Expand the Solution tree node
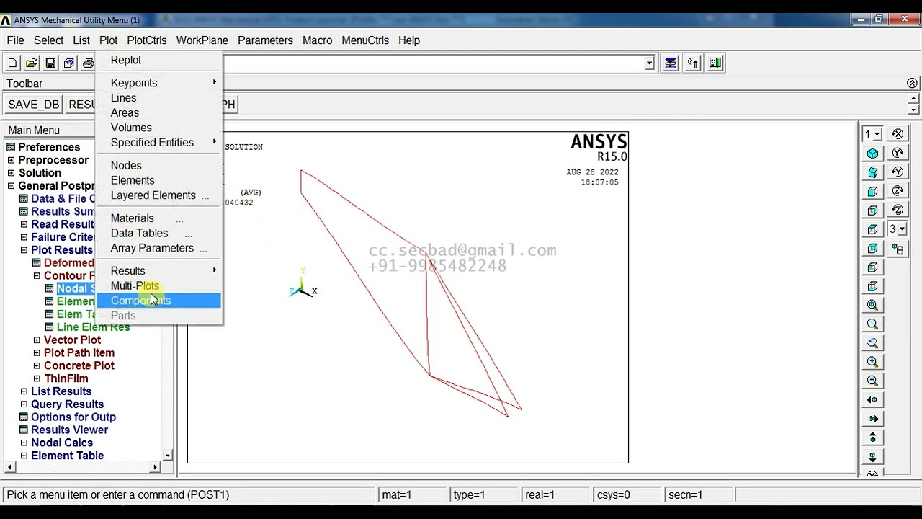This screenshot has width=922, height=519. click(11, 173)
